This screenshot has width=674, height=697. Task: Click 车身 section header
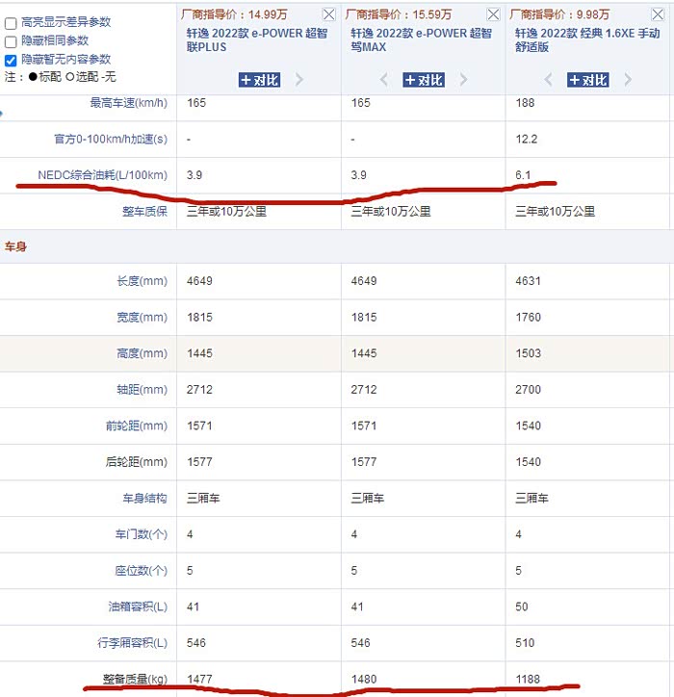(15, 246)
